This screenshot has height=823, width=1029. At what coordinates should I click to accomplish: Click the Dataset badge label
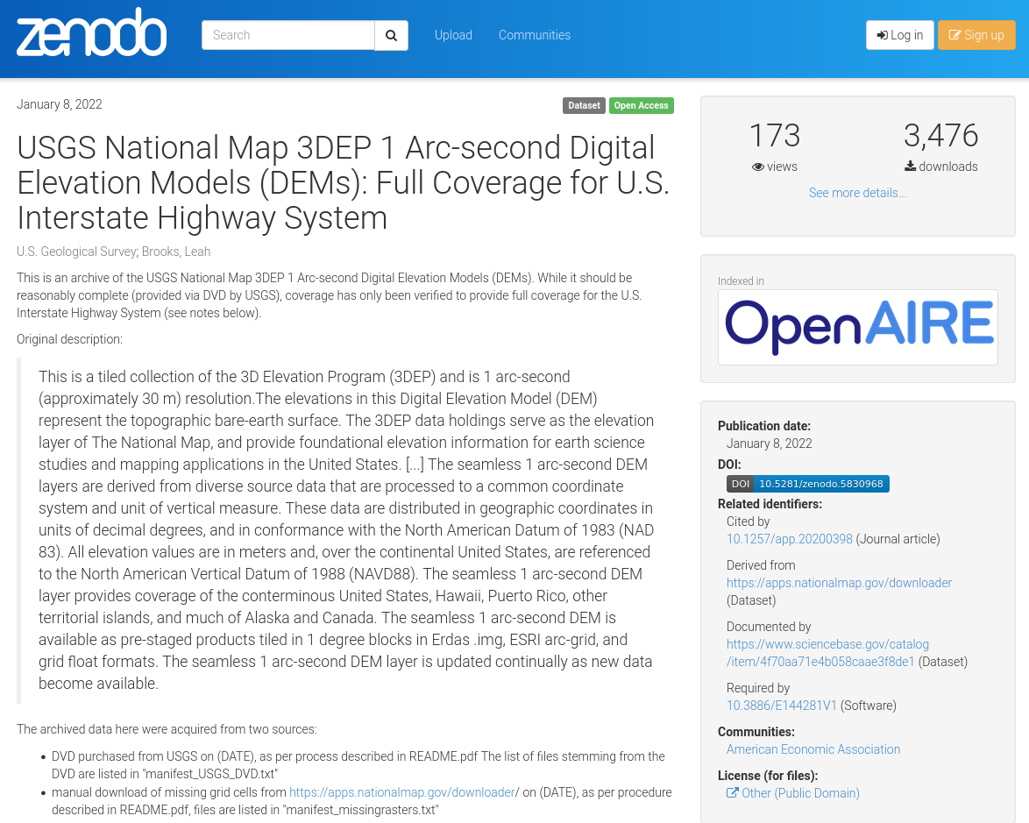(584, 105)
